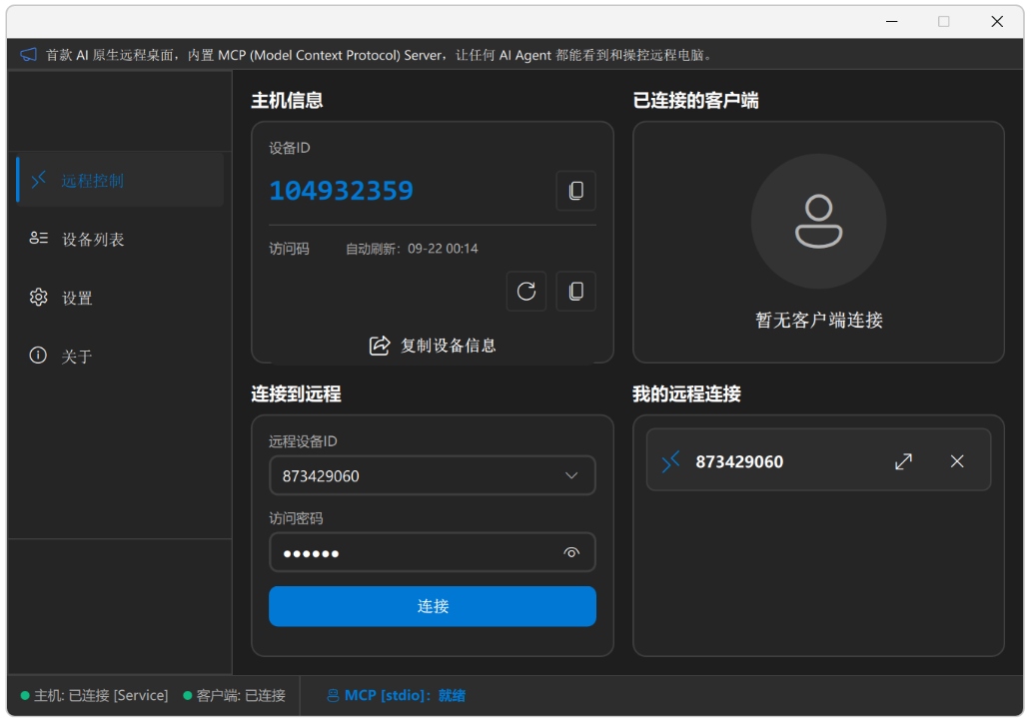The image size is (1031, 725).
Task: Open 关于 about page
Action: click(x=120, y=356)
